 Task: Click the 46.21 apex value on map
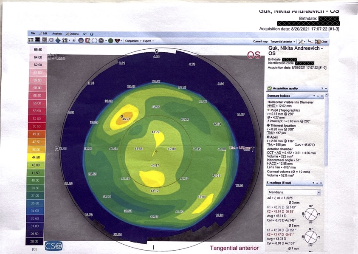pos(126,119)
